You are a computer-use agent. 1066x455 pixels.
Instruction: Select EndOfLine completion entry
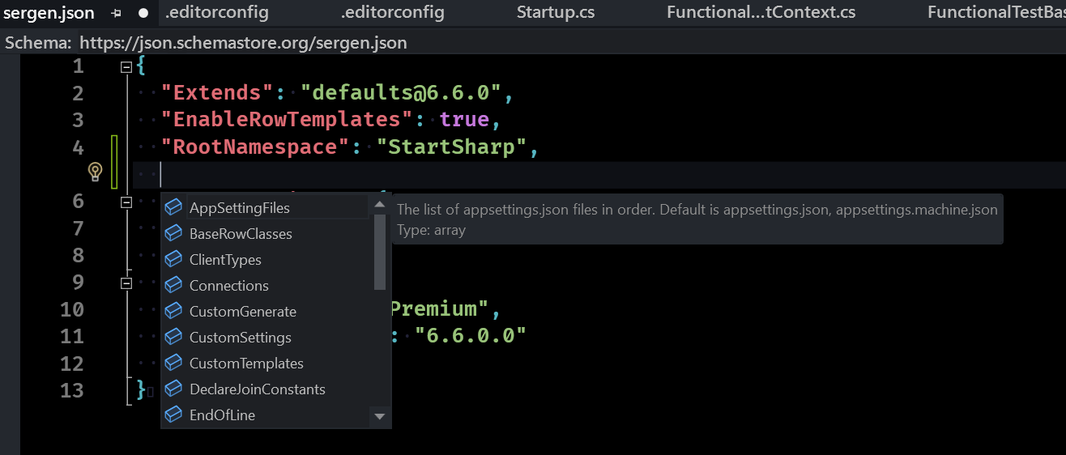coord(266,415)
